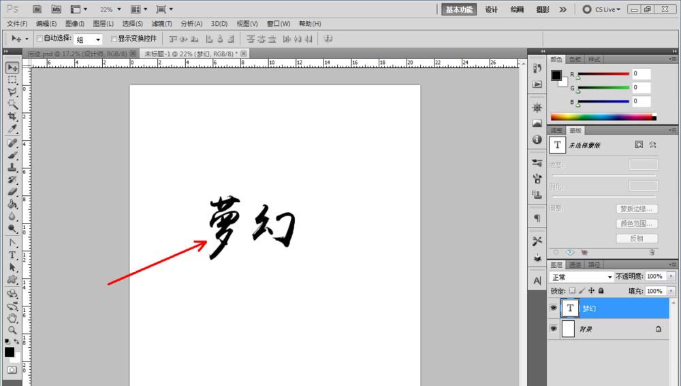This screenshot has width=681, height=386.
Task: Switch to the 活造.psd document tab
Action: [78, 54]
